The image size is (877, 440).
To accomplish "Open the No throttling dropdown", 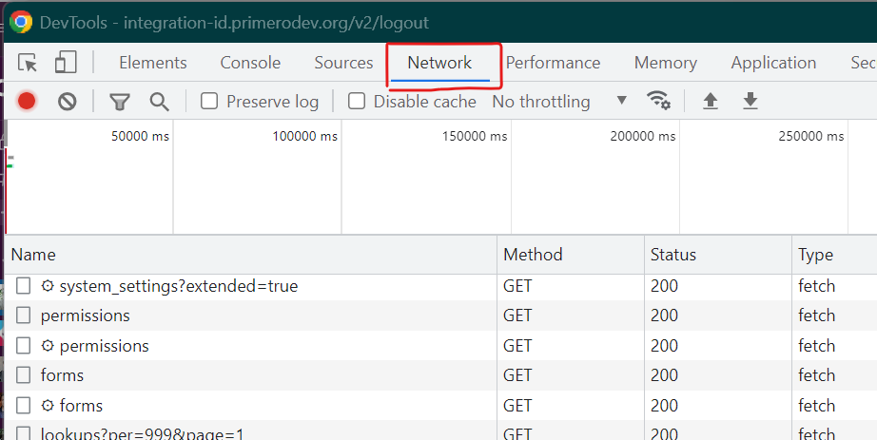I will click(x=559, y=101).
